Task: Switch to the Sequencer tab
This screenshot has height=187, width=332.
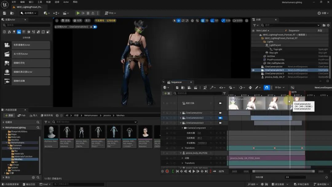Action: pyautogui.click(x=176, y=82)
